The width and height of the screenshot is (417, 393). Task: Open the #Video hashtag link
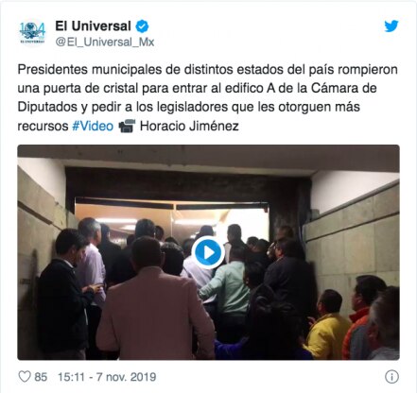(x=93, y=126)
